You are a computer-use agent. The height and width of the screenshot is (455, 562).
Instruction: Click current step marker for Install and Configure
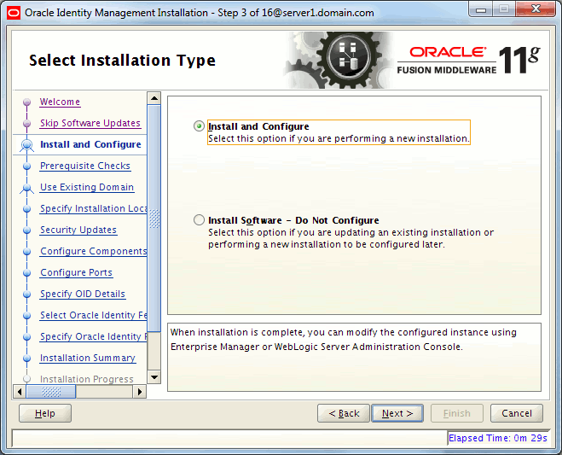point(27,144)
